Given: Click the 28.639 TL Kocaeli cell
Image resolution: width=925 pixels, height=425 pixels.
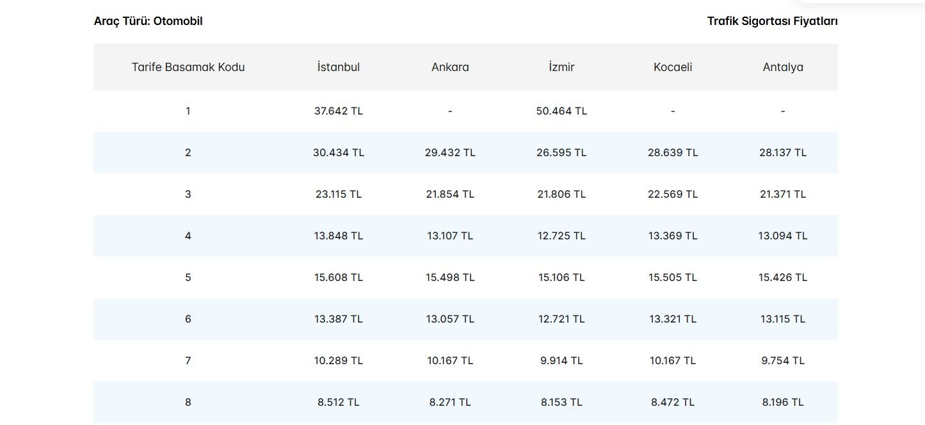Looking at the screenshot, I should pos(673,152).
